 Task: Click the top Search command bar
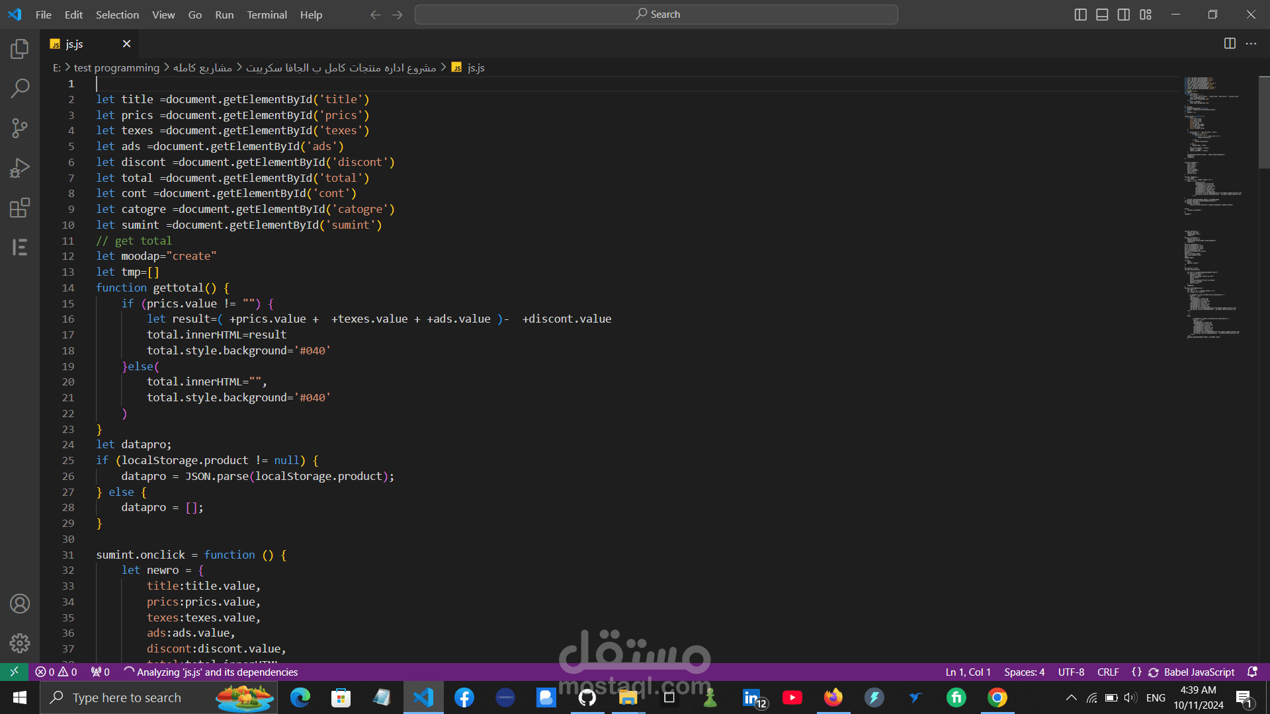(x=656, y=15)
